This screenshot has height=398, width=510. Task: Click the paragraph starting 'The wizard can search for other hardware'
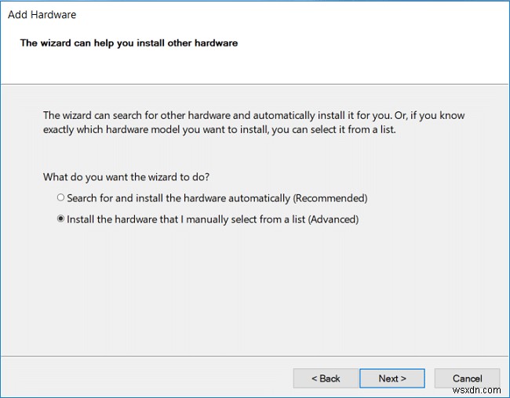pos(253,122)
